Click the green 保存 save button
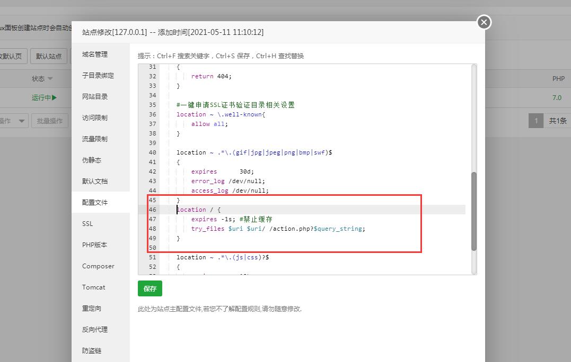This screenshot has height=362, width=571. tap(150, 288)
